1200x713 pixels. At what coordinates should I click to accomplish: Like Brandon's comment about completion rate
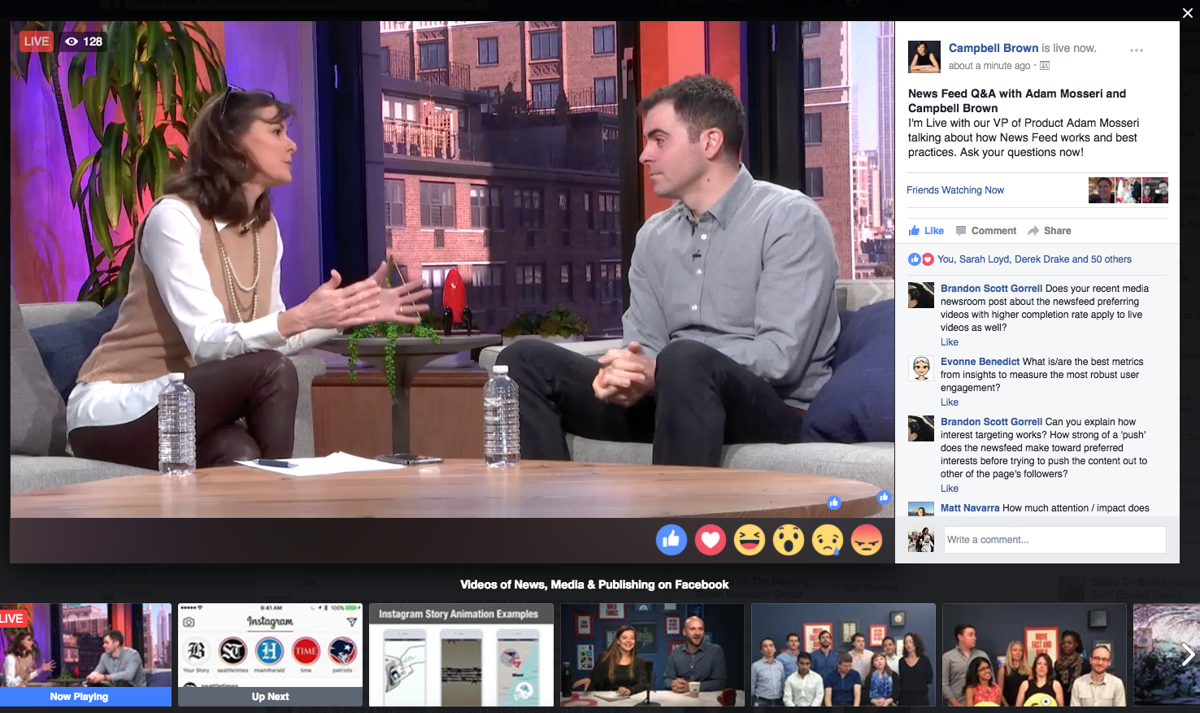tap(950, 342)
